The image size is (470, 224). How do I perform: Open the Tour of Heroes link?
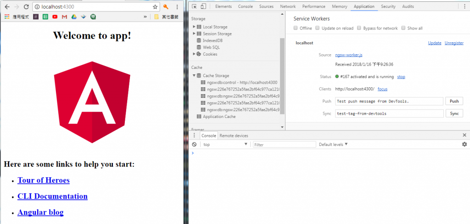pyautogui.click(x=44, y=180)
